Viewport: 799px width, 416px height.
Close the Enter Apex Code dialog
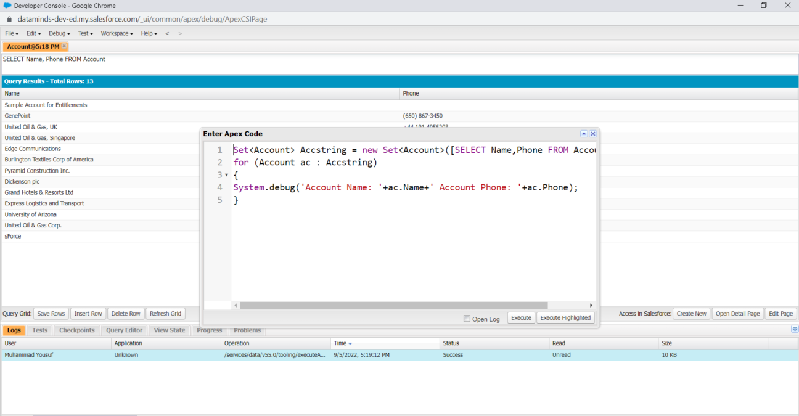592,133
